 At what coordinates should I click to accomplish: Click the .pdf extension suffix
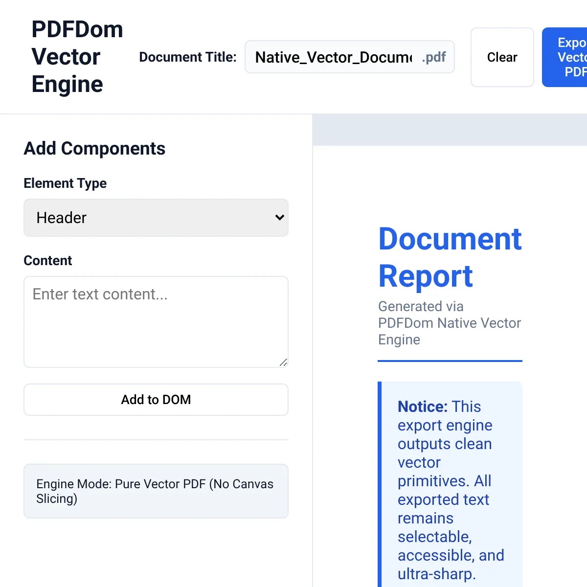click(x=434, y=57)
